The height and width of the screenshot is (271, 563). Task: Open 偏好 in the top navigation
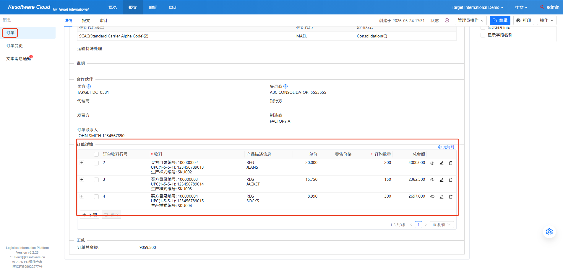tap(153, 7)
